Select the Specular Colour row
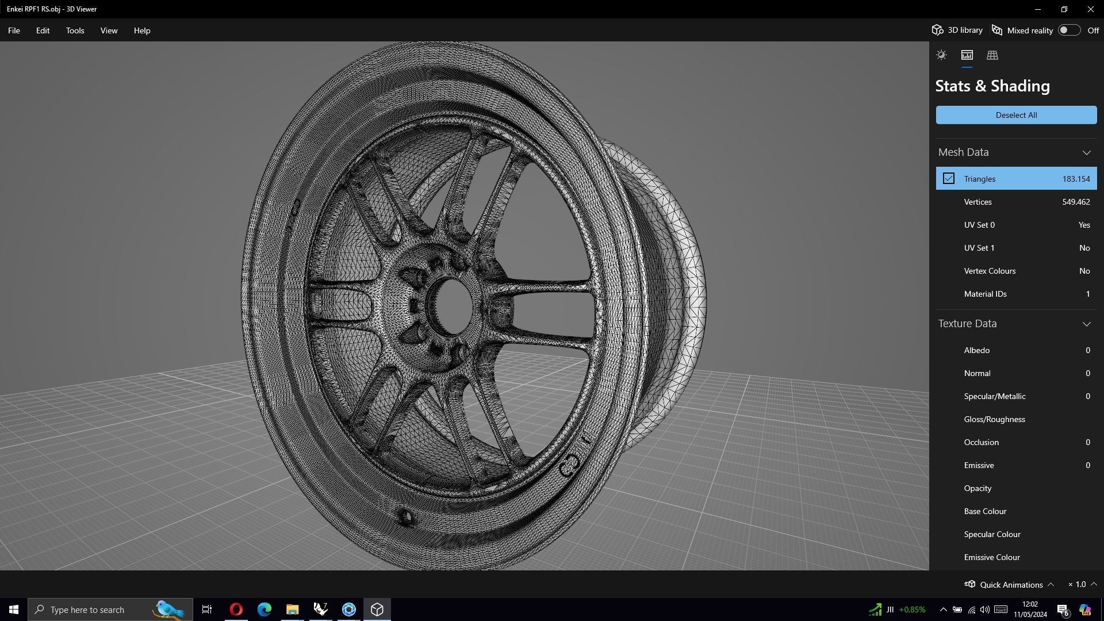Screen dimensions: 1104x621 (1016, 534)
